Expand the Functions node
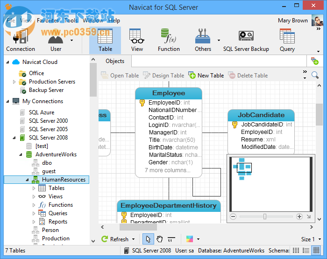This screenshot has width=327, height=259. (34, 205)
